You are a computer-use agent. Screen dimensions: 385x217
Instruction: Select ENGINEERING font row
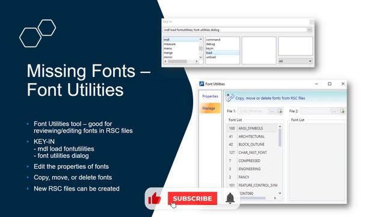click(252, 169)
